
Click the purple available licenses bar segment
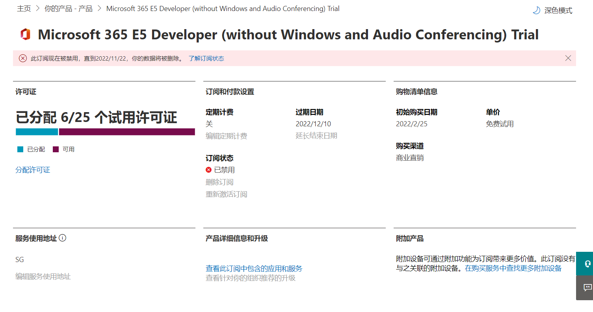tap(126, 132)
